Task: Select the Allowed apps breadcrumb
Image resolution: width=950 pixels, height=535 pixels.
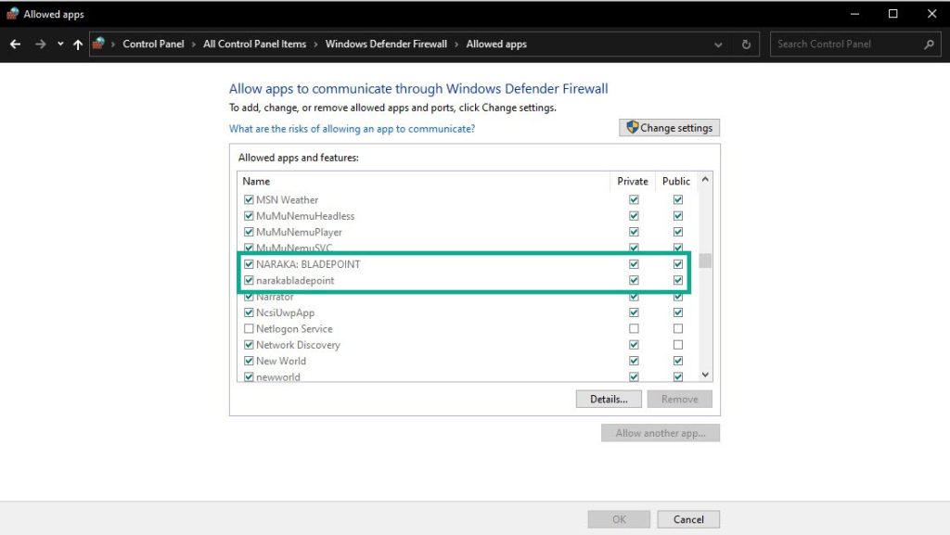Action: (x=496, y=45)
